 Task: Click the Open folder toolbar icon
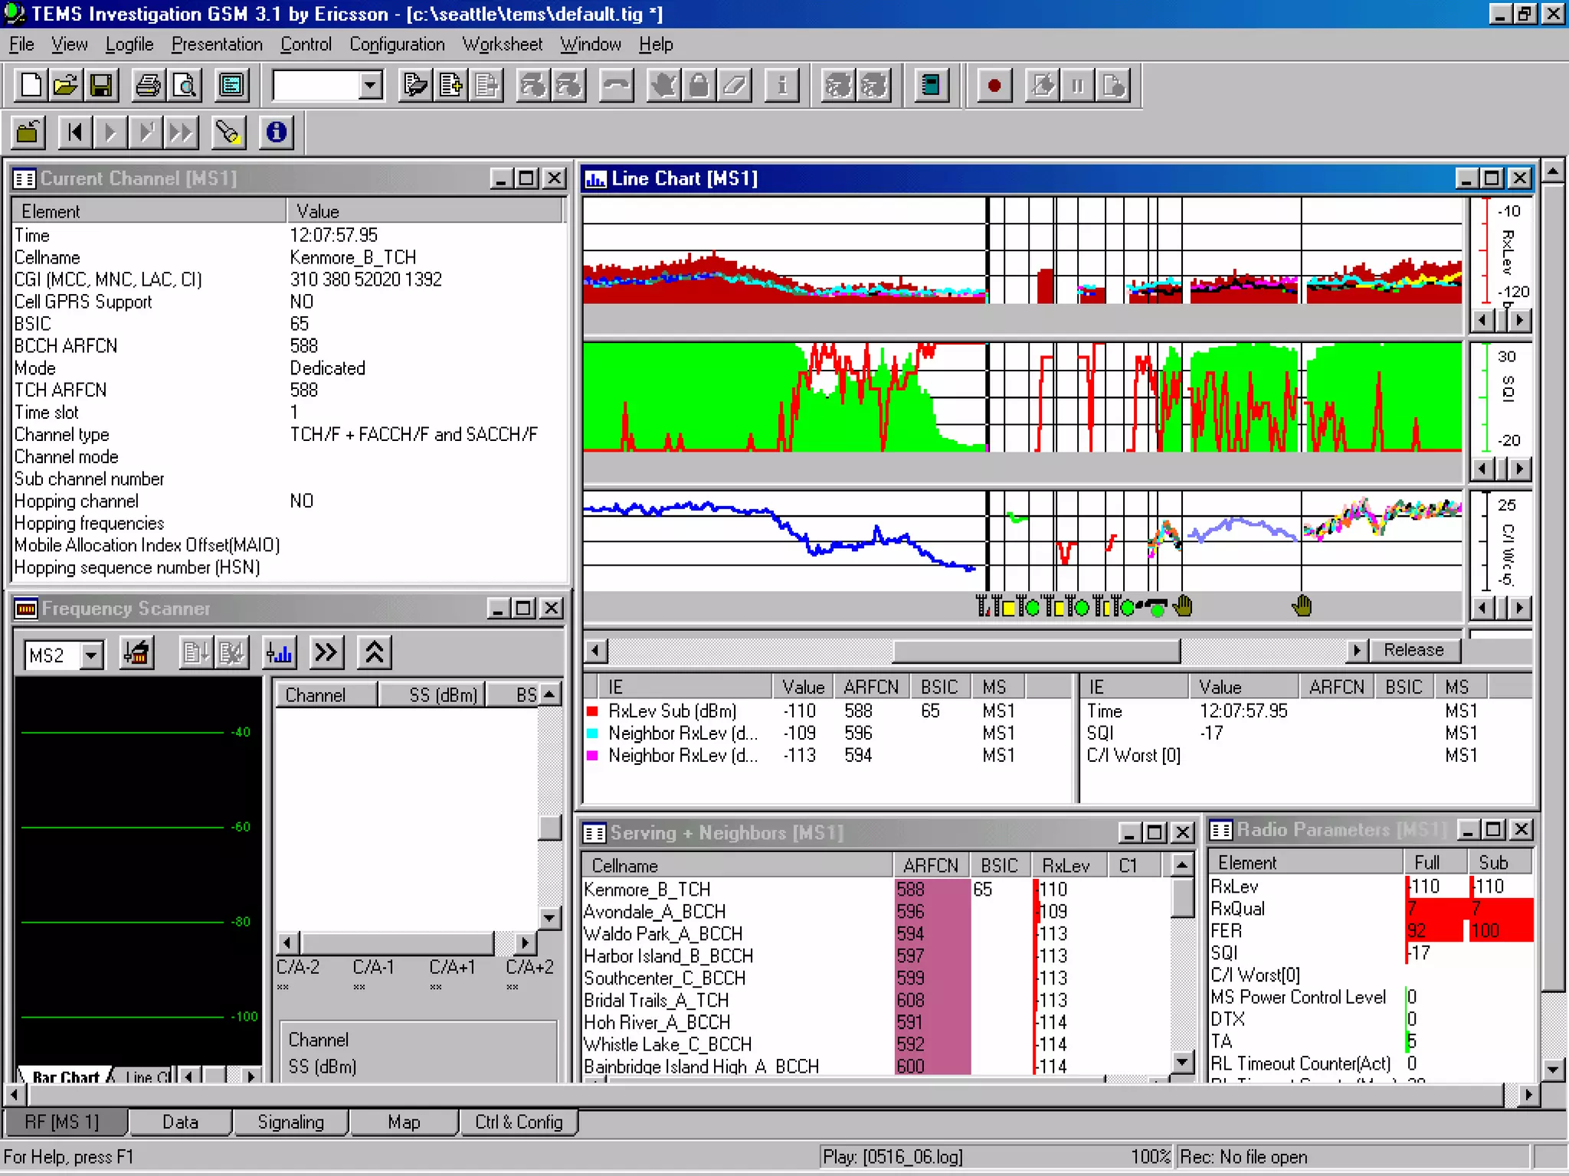point(66,85)
